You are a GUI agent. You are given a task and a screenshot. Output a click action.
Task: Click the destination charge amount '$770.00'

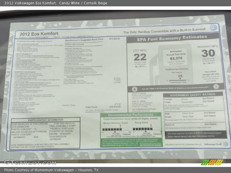coord(118,104)
